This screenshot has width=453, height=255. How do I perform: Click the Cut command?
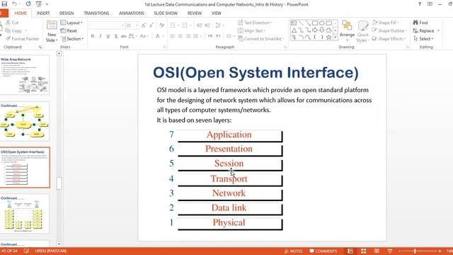click(x=12, y=22)
